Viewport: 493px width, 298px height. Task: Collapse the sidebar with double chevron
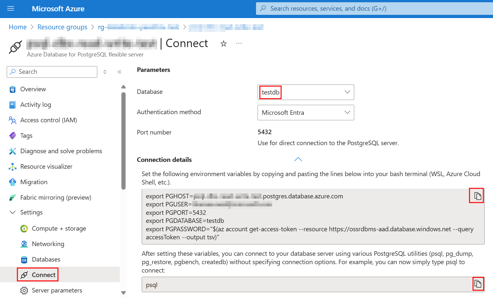coord(119,72)
